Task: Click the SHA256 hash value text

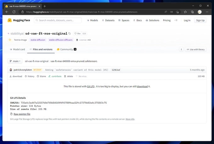Action: [64, 103]
